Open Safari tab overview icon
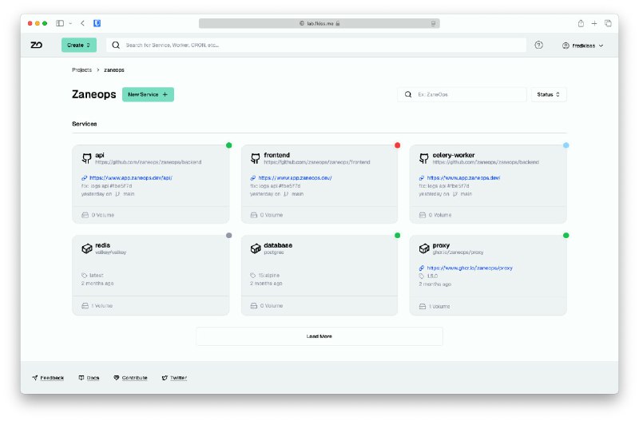 coord(608,23)
